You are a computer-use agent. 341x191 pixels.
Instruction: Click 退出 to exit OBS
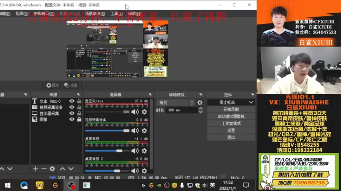[x=231, y=138]
